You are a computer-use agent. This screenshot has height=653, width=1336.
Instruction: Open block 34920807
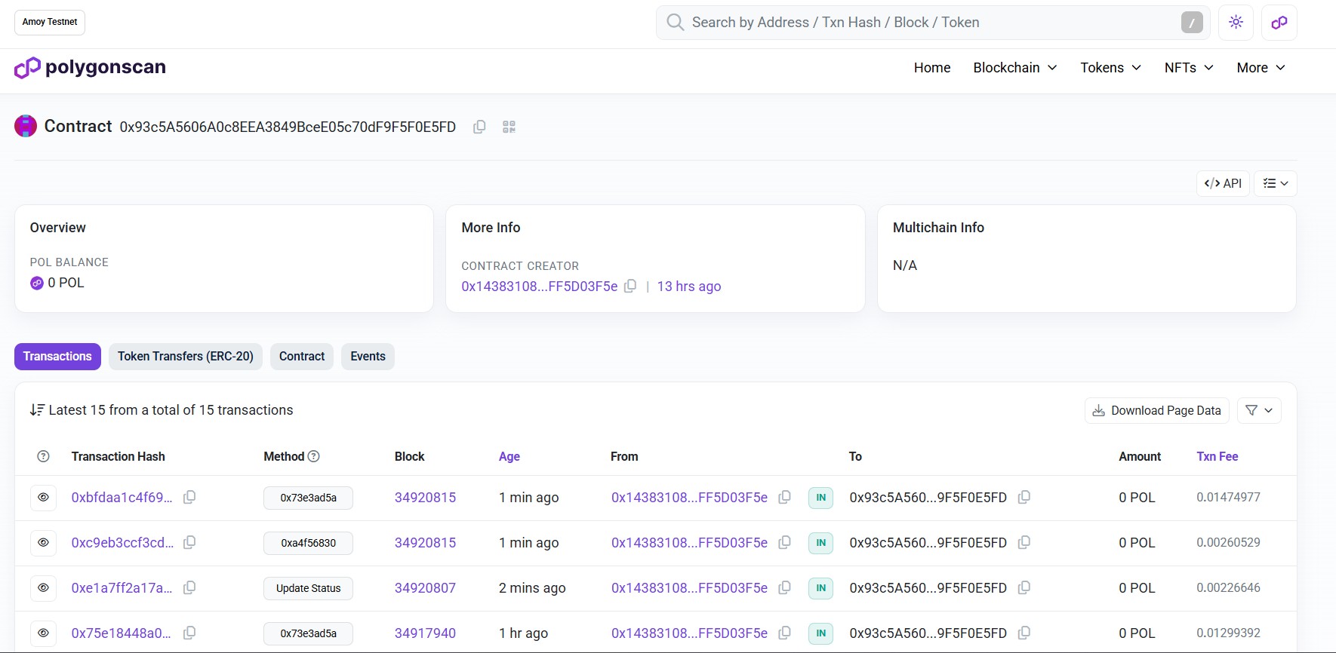coord(425,588)
